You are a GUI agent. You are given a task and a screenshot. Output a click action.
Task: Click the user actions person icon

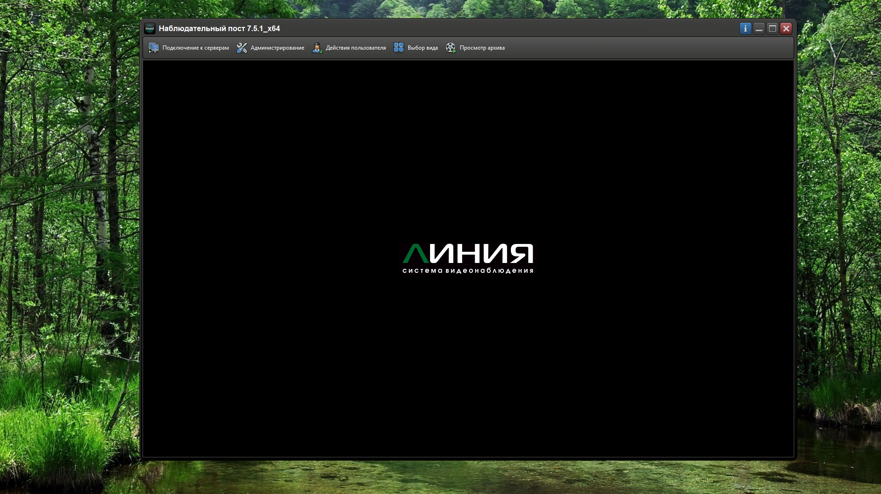click(317, 48)
